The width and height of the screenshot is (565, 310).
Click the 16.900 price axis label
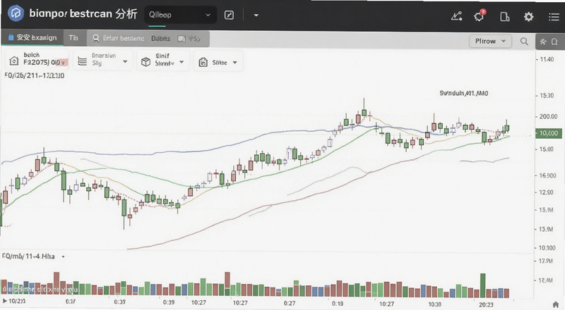tap(548, 175)
